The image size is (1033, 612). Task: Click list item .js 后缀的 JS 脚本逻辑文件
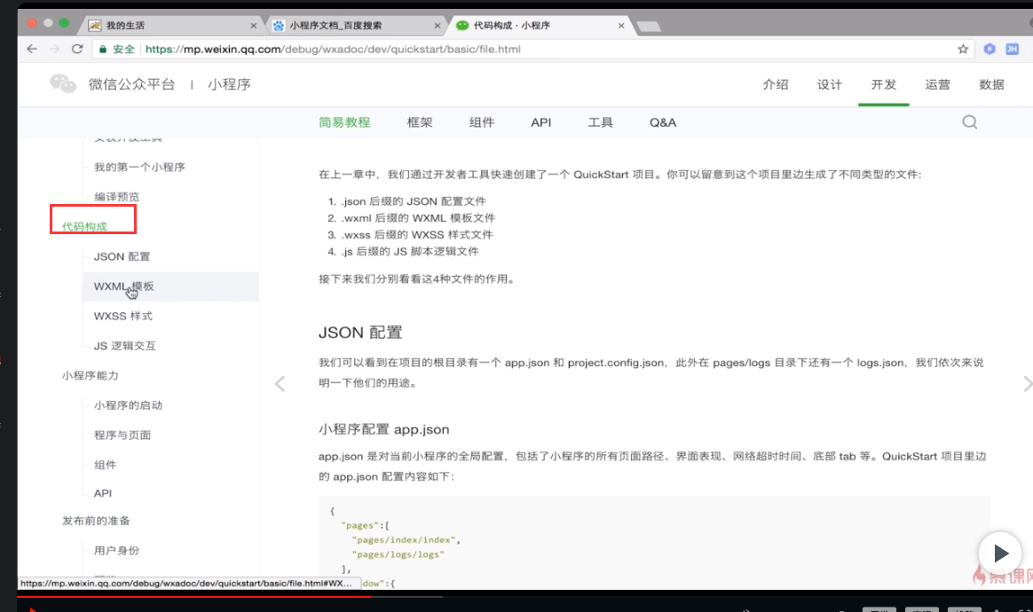(x=410, y=251)
